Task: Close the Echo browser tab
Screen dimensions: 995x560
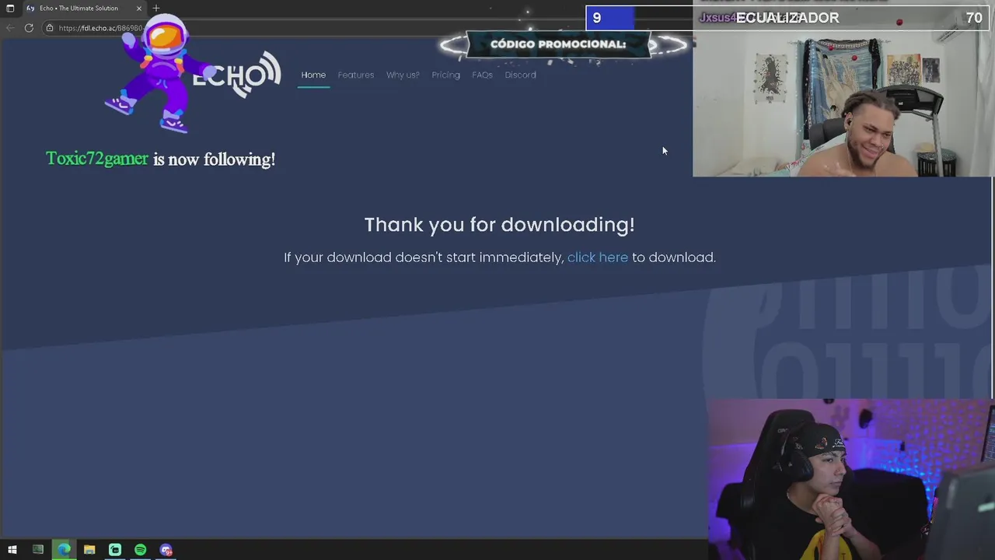Action: (x=139, y=8)
